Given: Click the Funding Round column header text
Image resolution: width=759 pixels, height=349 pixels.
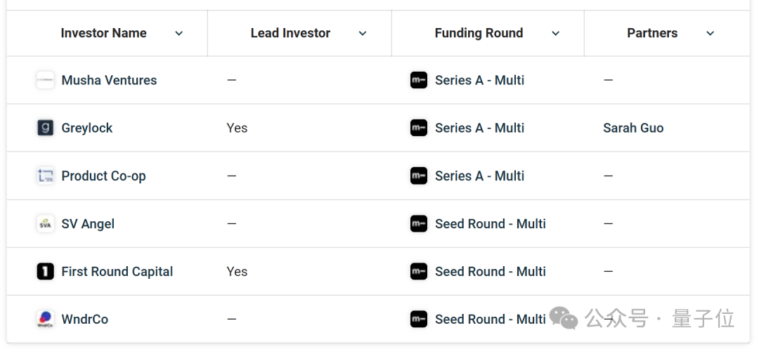Looking at the screenshot, I should [479, 33].
